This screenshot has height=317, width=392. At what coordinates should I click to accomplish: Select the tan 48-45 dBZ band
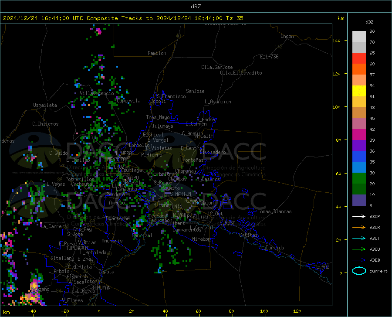point(359,113)
